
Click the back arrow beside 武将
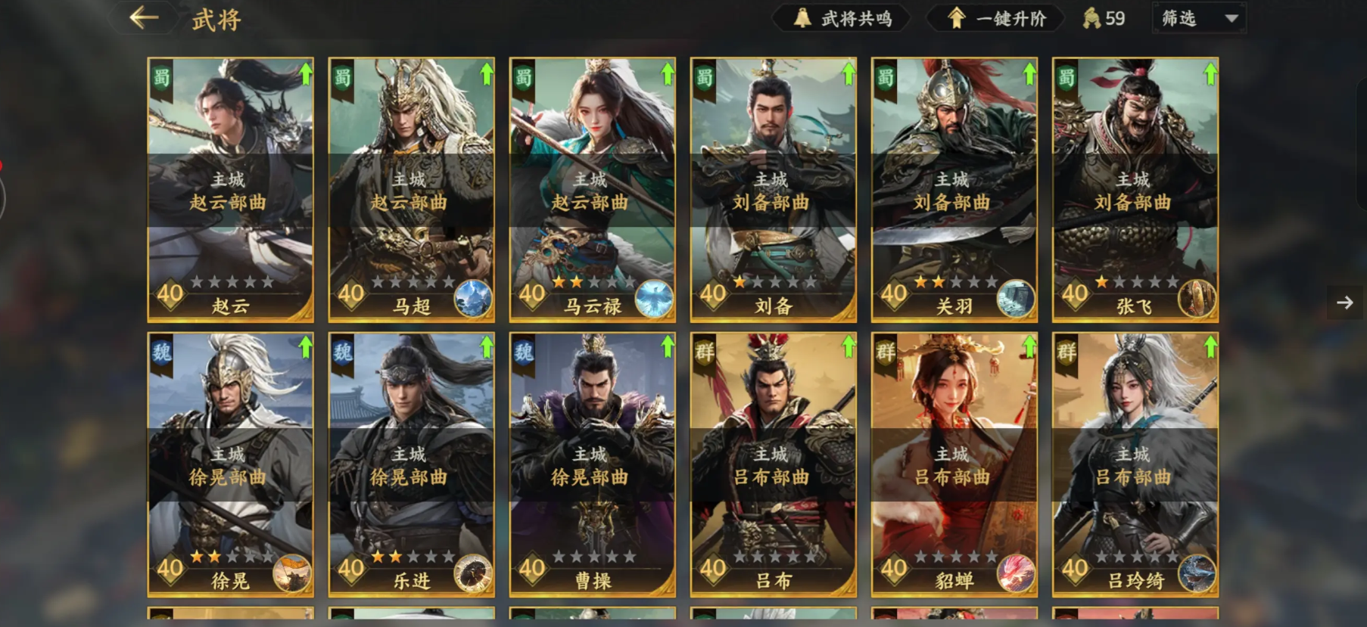point(144,17)
